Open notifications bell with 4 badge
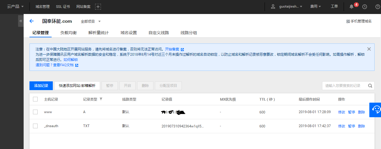381x149 pixels. pos(351,6)
